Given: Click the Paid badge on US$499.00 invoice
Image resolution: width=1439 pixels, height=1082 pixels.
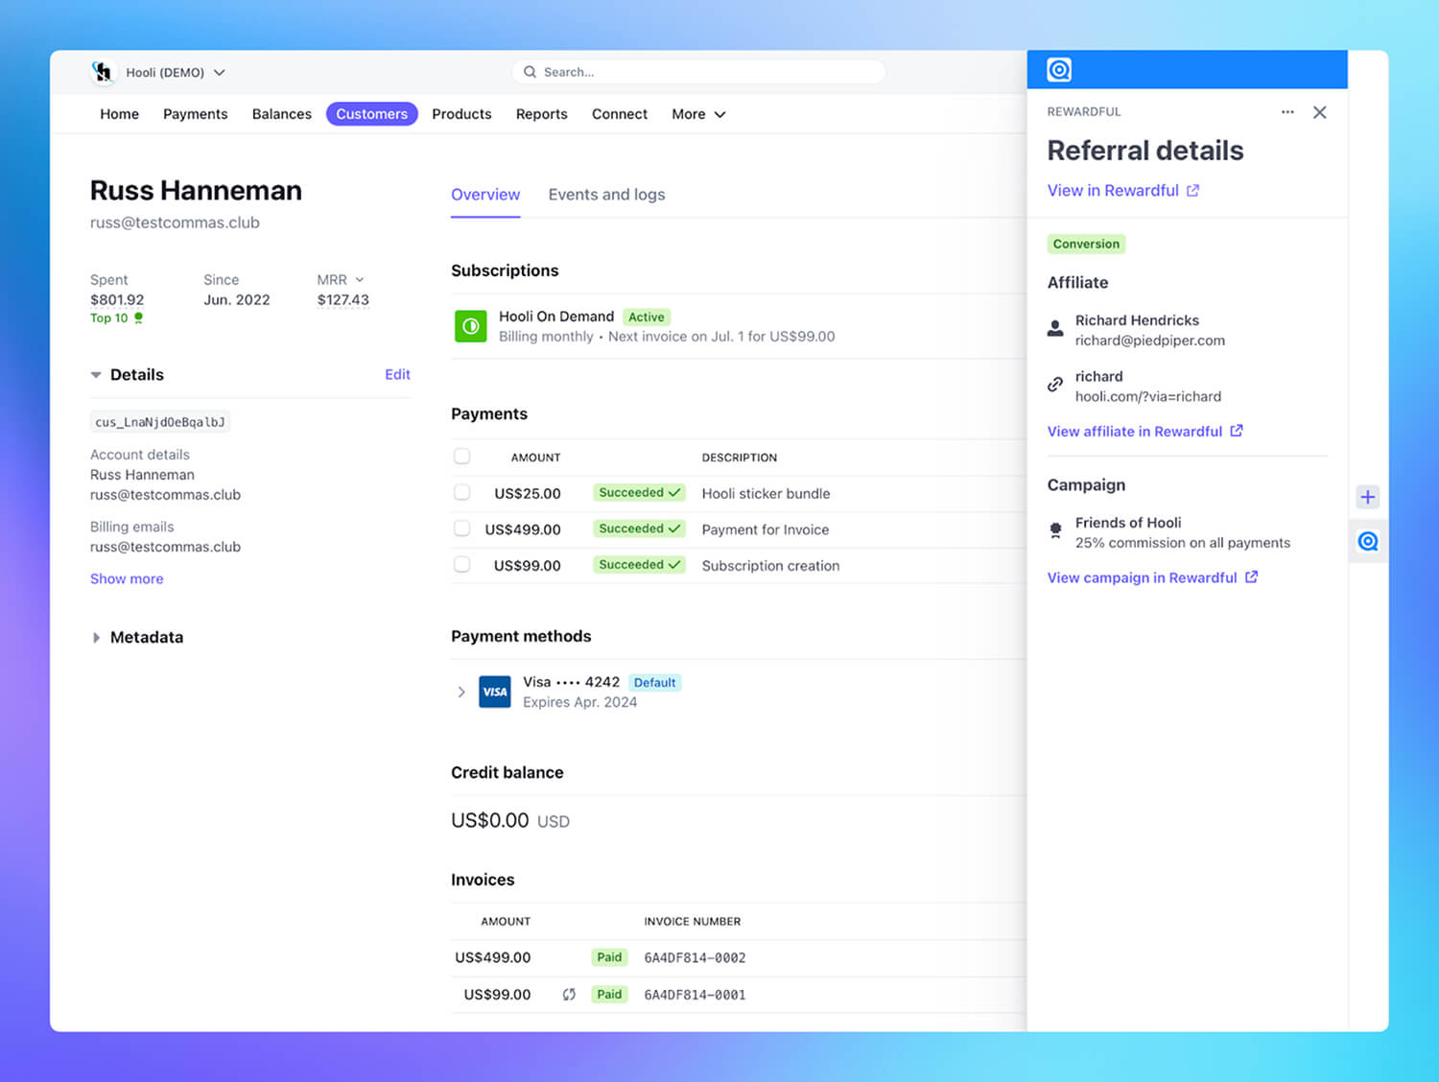Looking at the screenshot, I should click(x=609, y=957).
